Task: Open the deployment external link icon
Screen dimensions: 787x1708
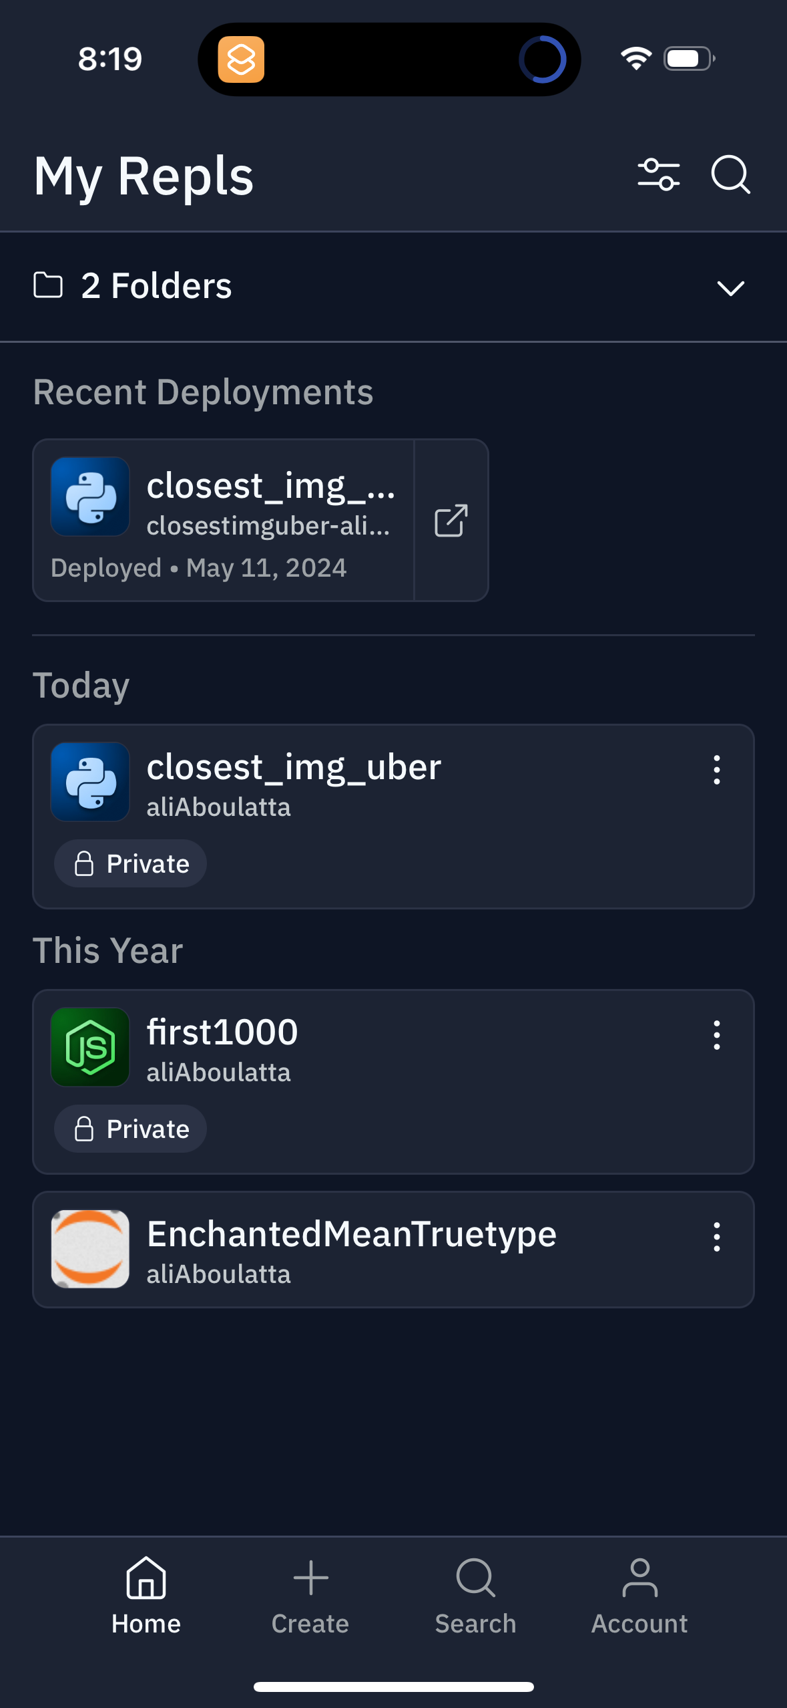Action: (x=451, y=521)
